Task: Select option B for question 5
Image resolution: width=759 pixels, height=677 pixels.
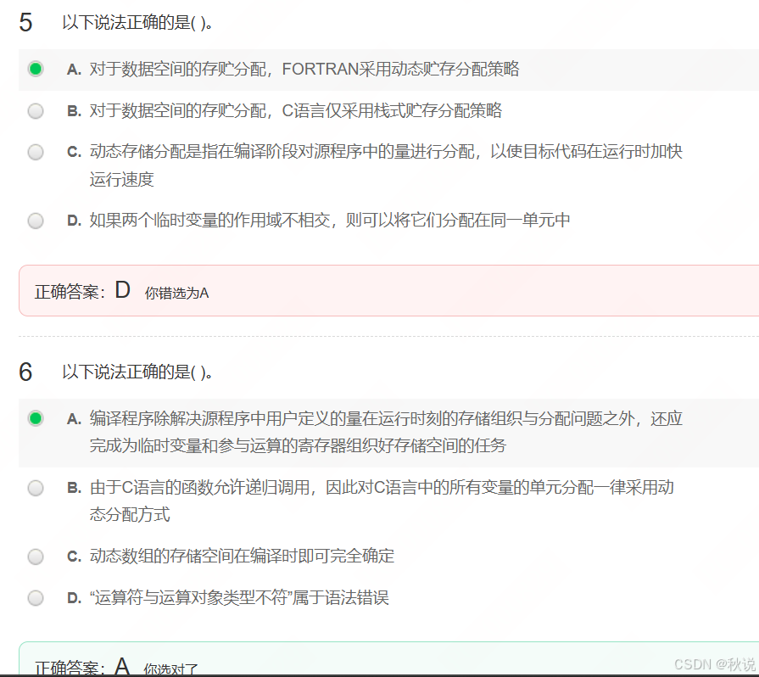Action: [36, 110]
